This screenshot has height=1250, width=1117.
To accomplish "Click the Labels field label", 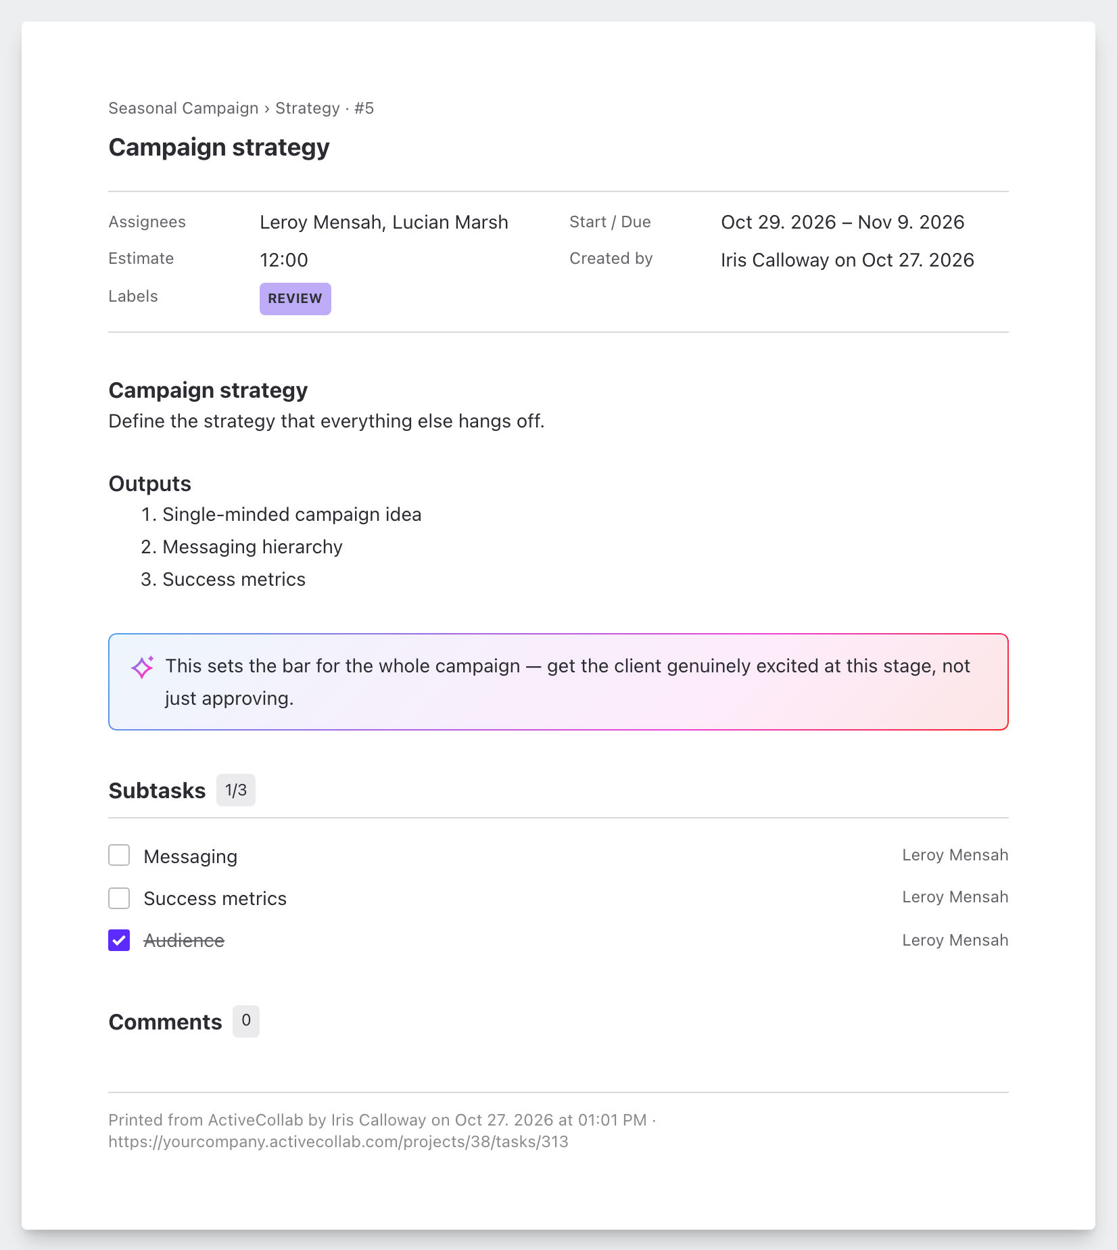I will (133, 296).
